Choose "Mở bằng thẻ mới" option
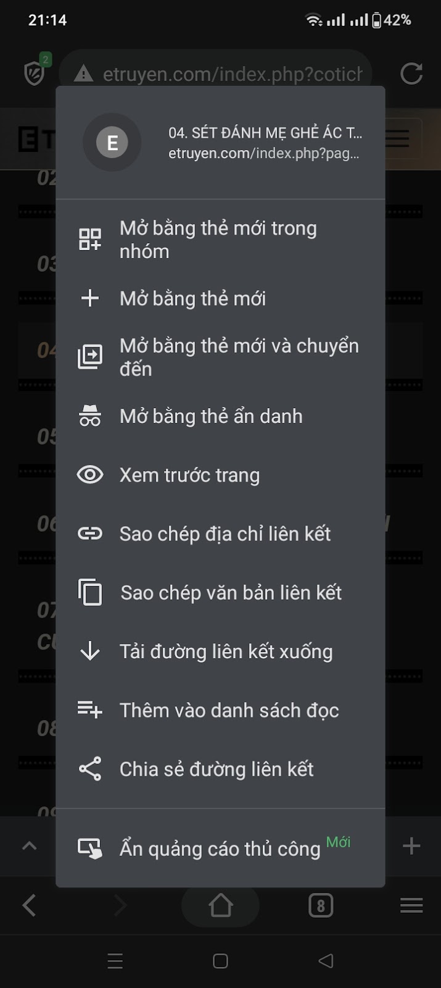This screenshot has width=441, height=988. (x=193, y=299)
